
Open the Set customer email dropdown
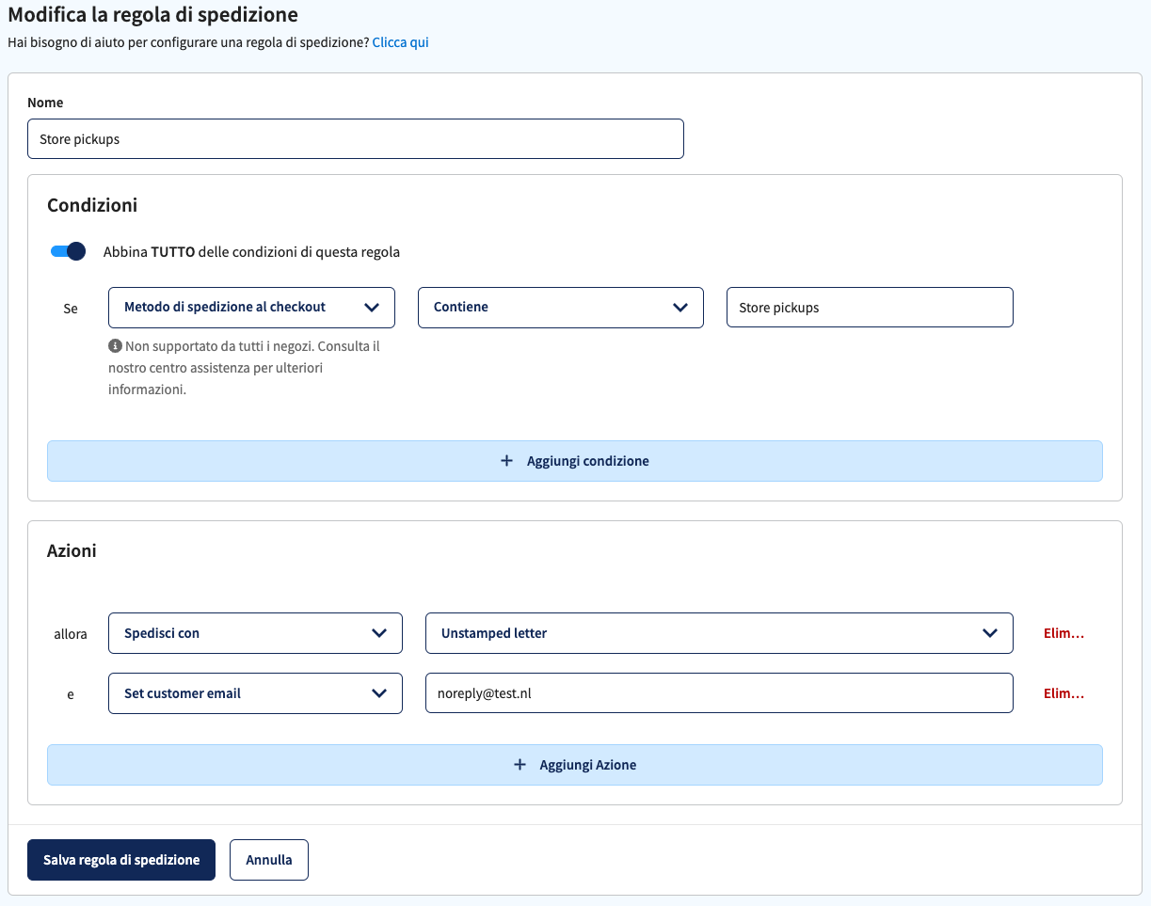(x=256, y=693)
